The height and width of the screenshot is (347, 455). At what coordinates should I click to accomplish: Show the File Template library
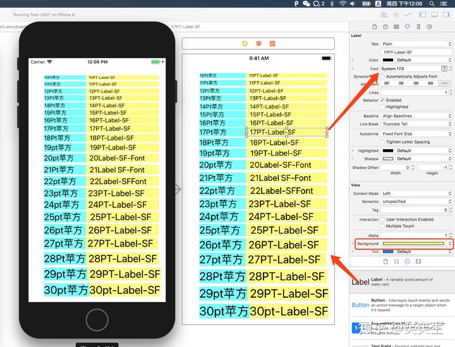(x=385, y=262)
